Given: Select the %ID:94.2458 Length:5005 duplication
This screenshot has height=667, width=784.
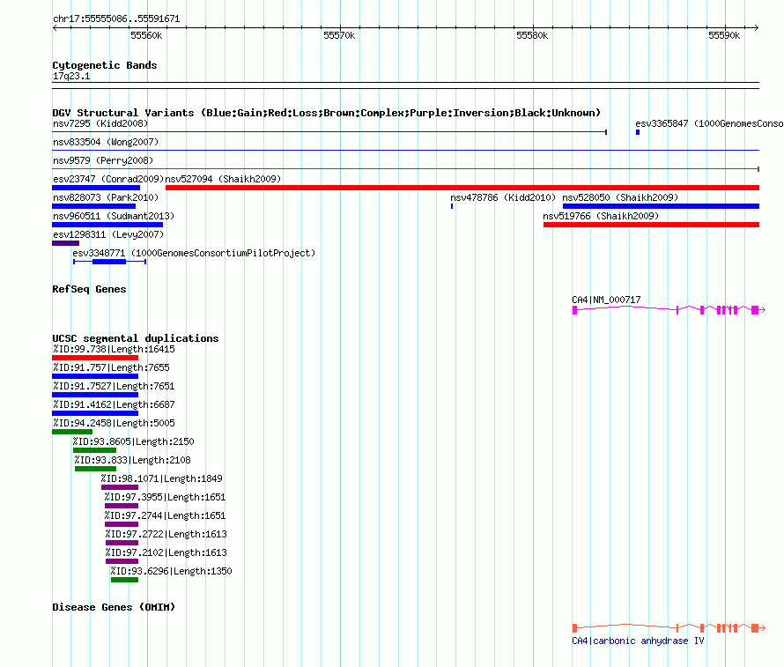Looking at the screenshot, I should pyautogui.click(x=72, y=432).
